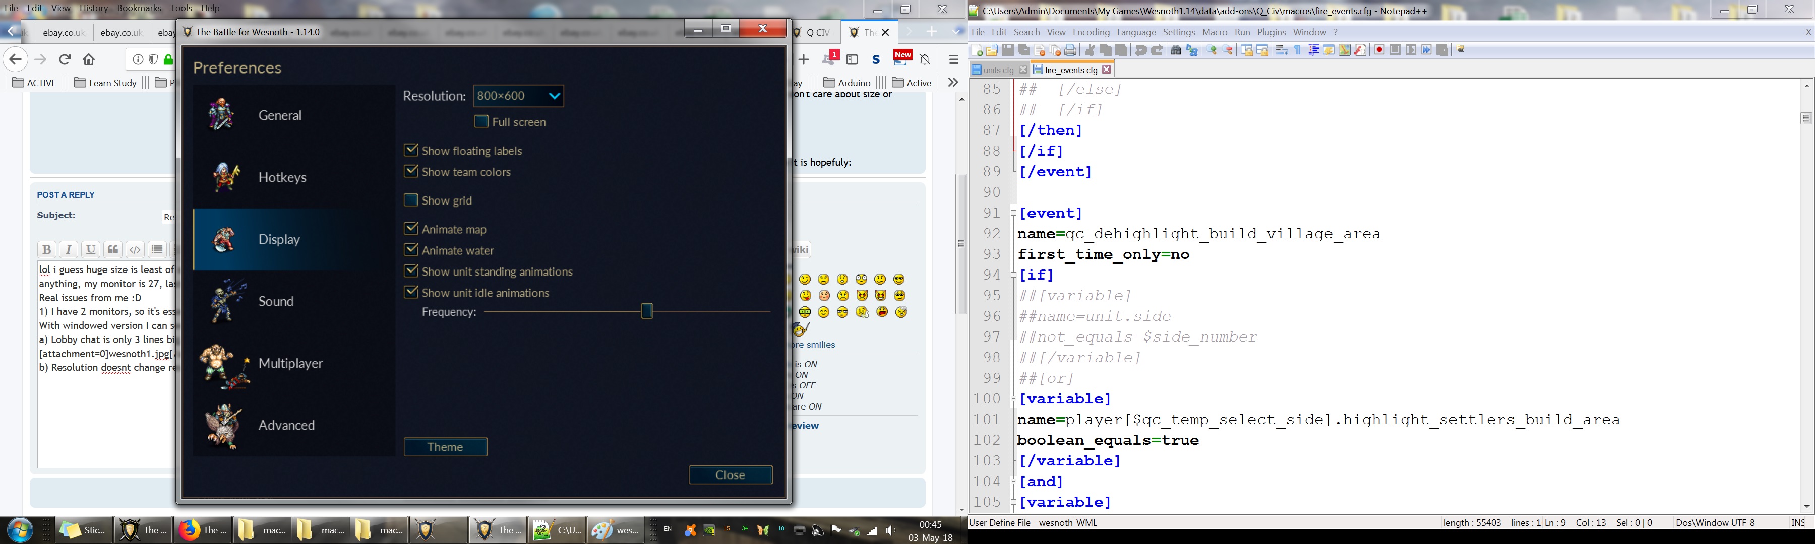Collapse the [event] fold on line 91
Image resolution: width=1815 pixels, height=544 pixels.
[1014, 213]
